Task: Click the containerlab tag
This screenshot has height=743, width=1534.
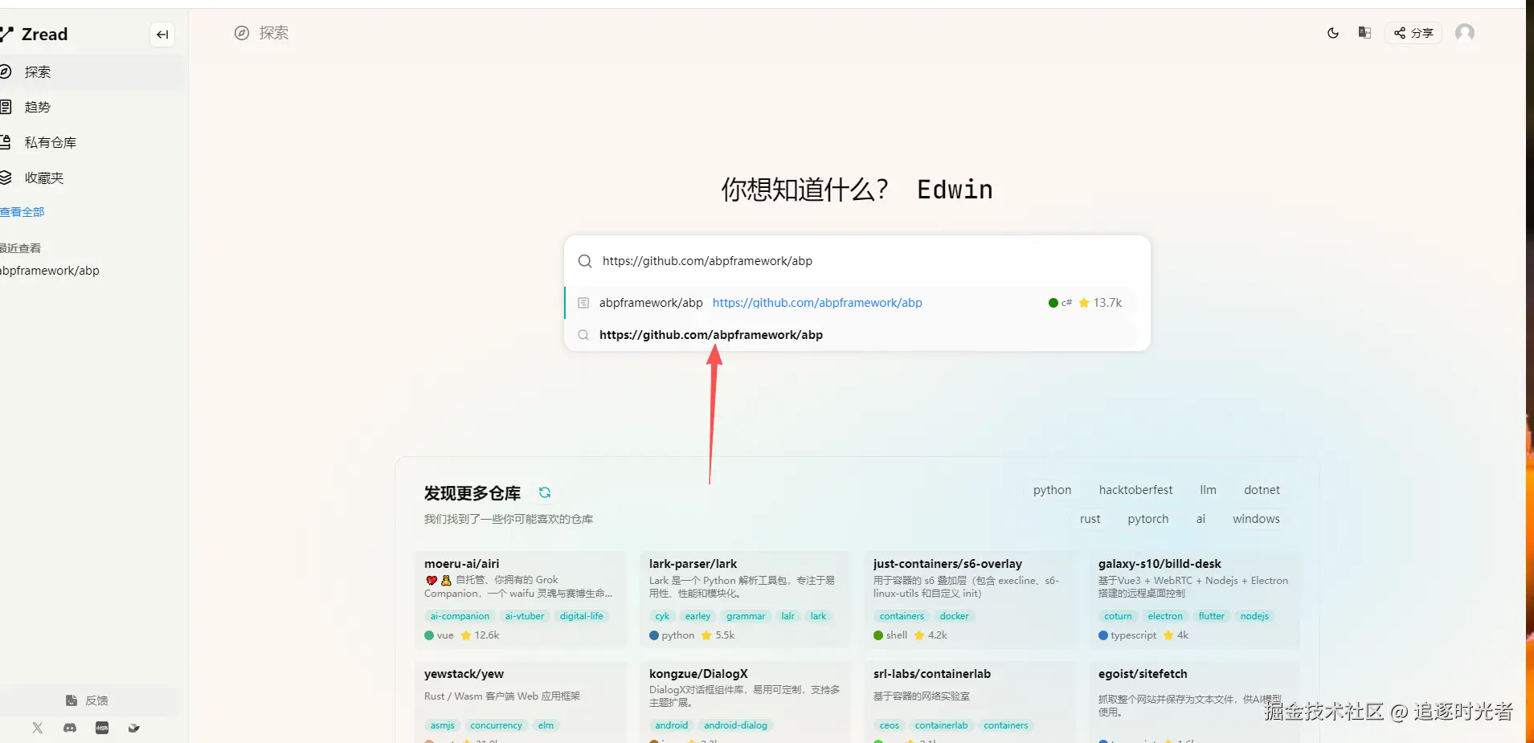Action: (941, 725)
